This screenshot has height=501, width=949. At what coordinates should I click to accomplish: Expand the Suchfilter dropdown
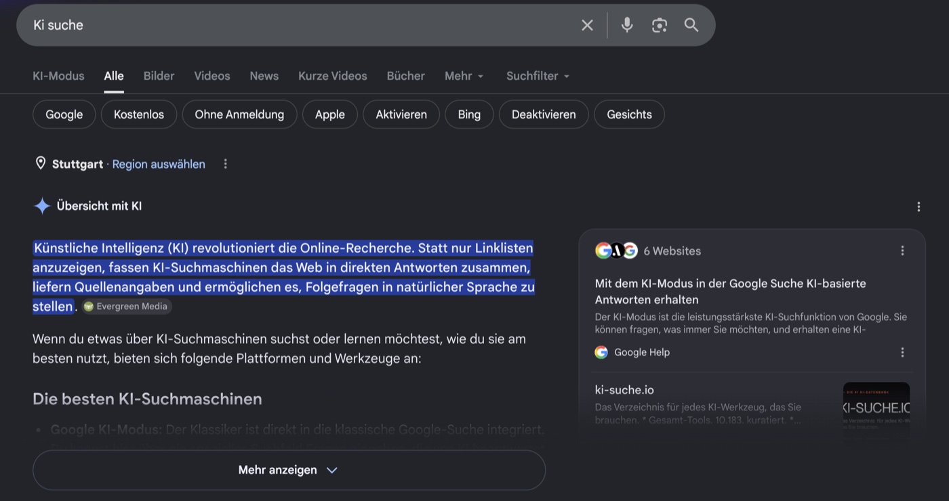click(x=538, y=76)
